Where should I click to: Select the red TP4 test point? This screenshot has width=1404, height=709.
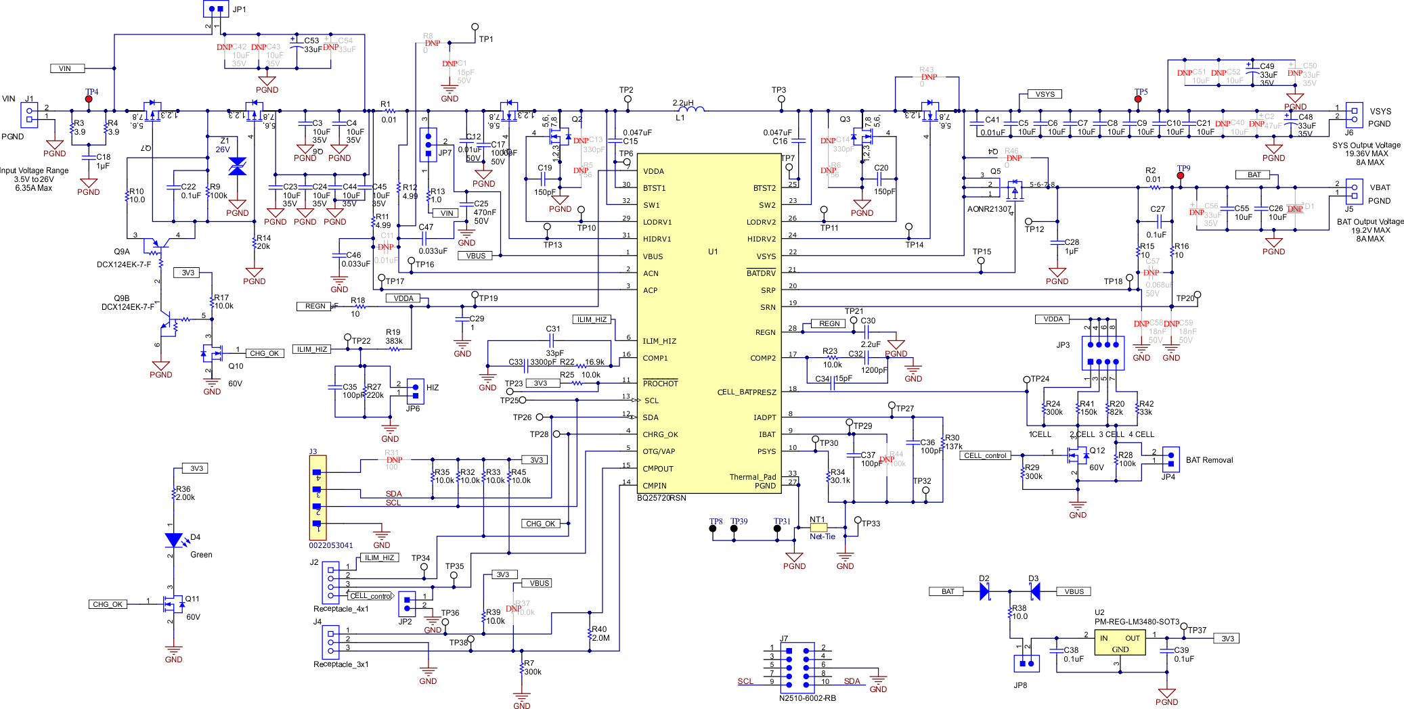pyautogui.click(x=89, y=99)
